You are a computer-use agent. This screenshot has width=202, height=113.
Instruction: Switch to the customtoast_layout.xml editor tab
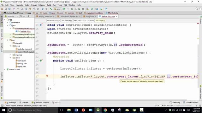coord(69,16)
